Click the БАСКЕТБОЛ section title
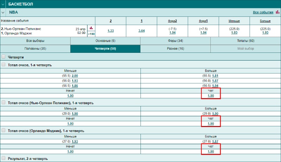Screen dimensions: 281x162 (x=21, y=4)
